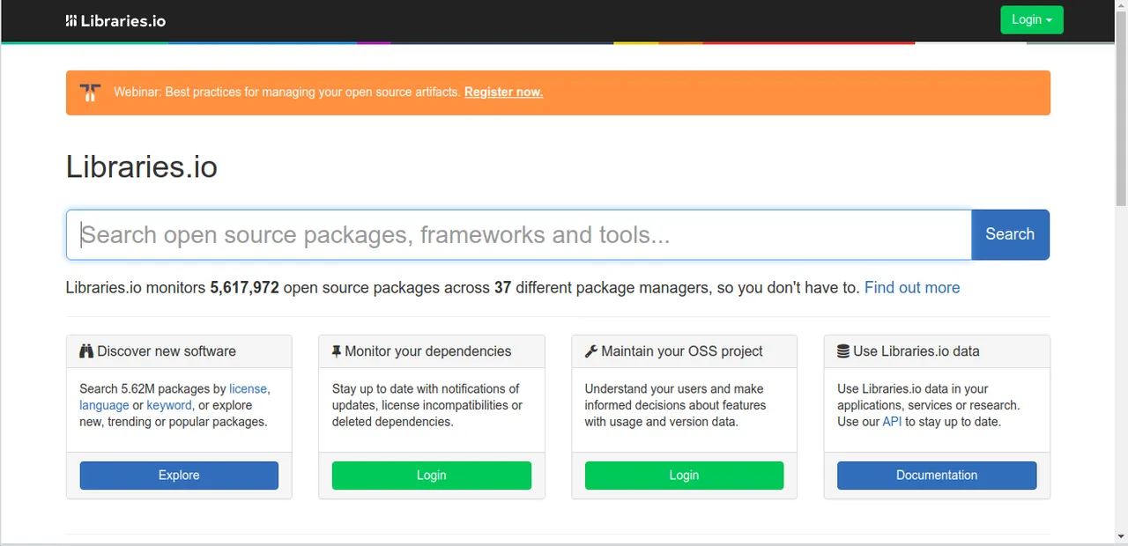1128x546 pixels.
Task: Click the scrollbar down arrow
Action: 1121,536
